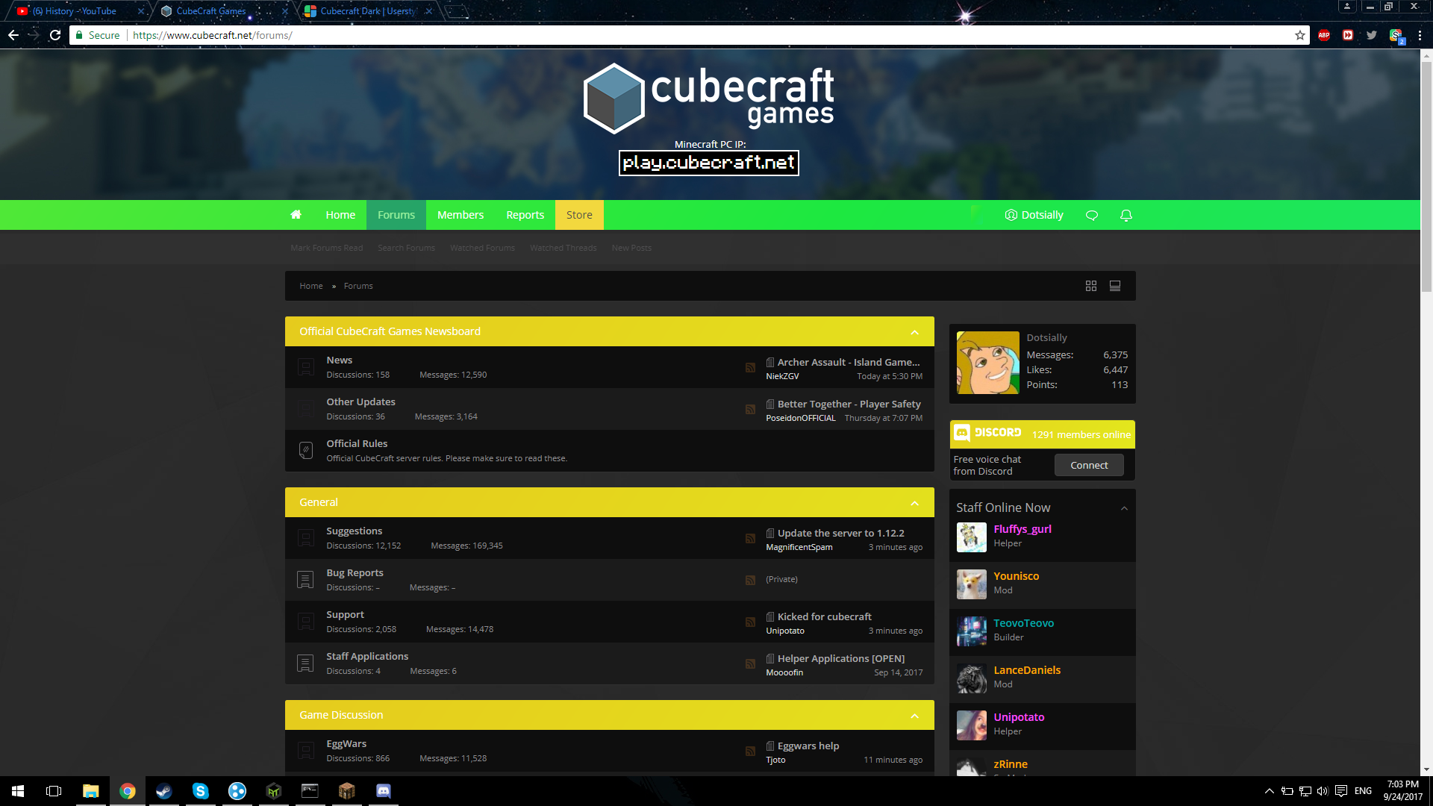
Task: Open Helper Applications [OPEN] thread
Action: (841, 658)
